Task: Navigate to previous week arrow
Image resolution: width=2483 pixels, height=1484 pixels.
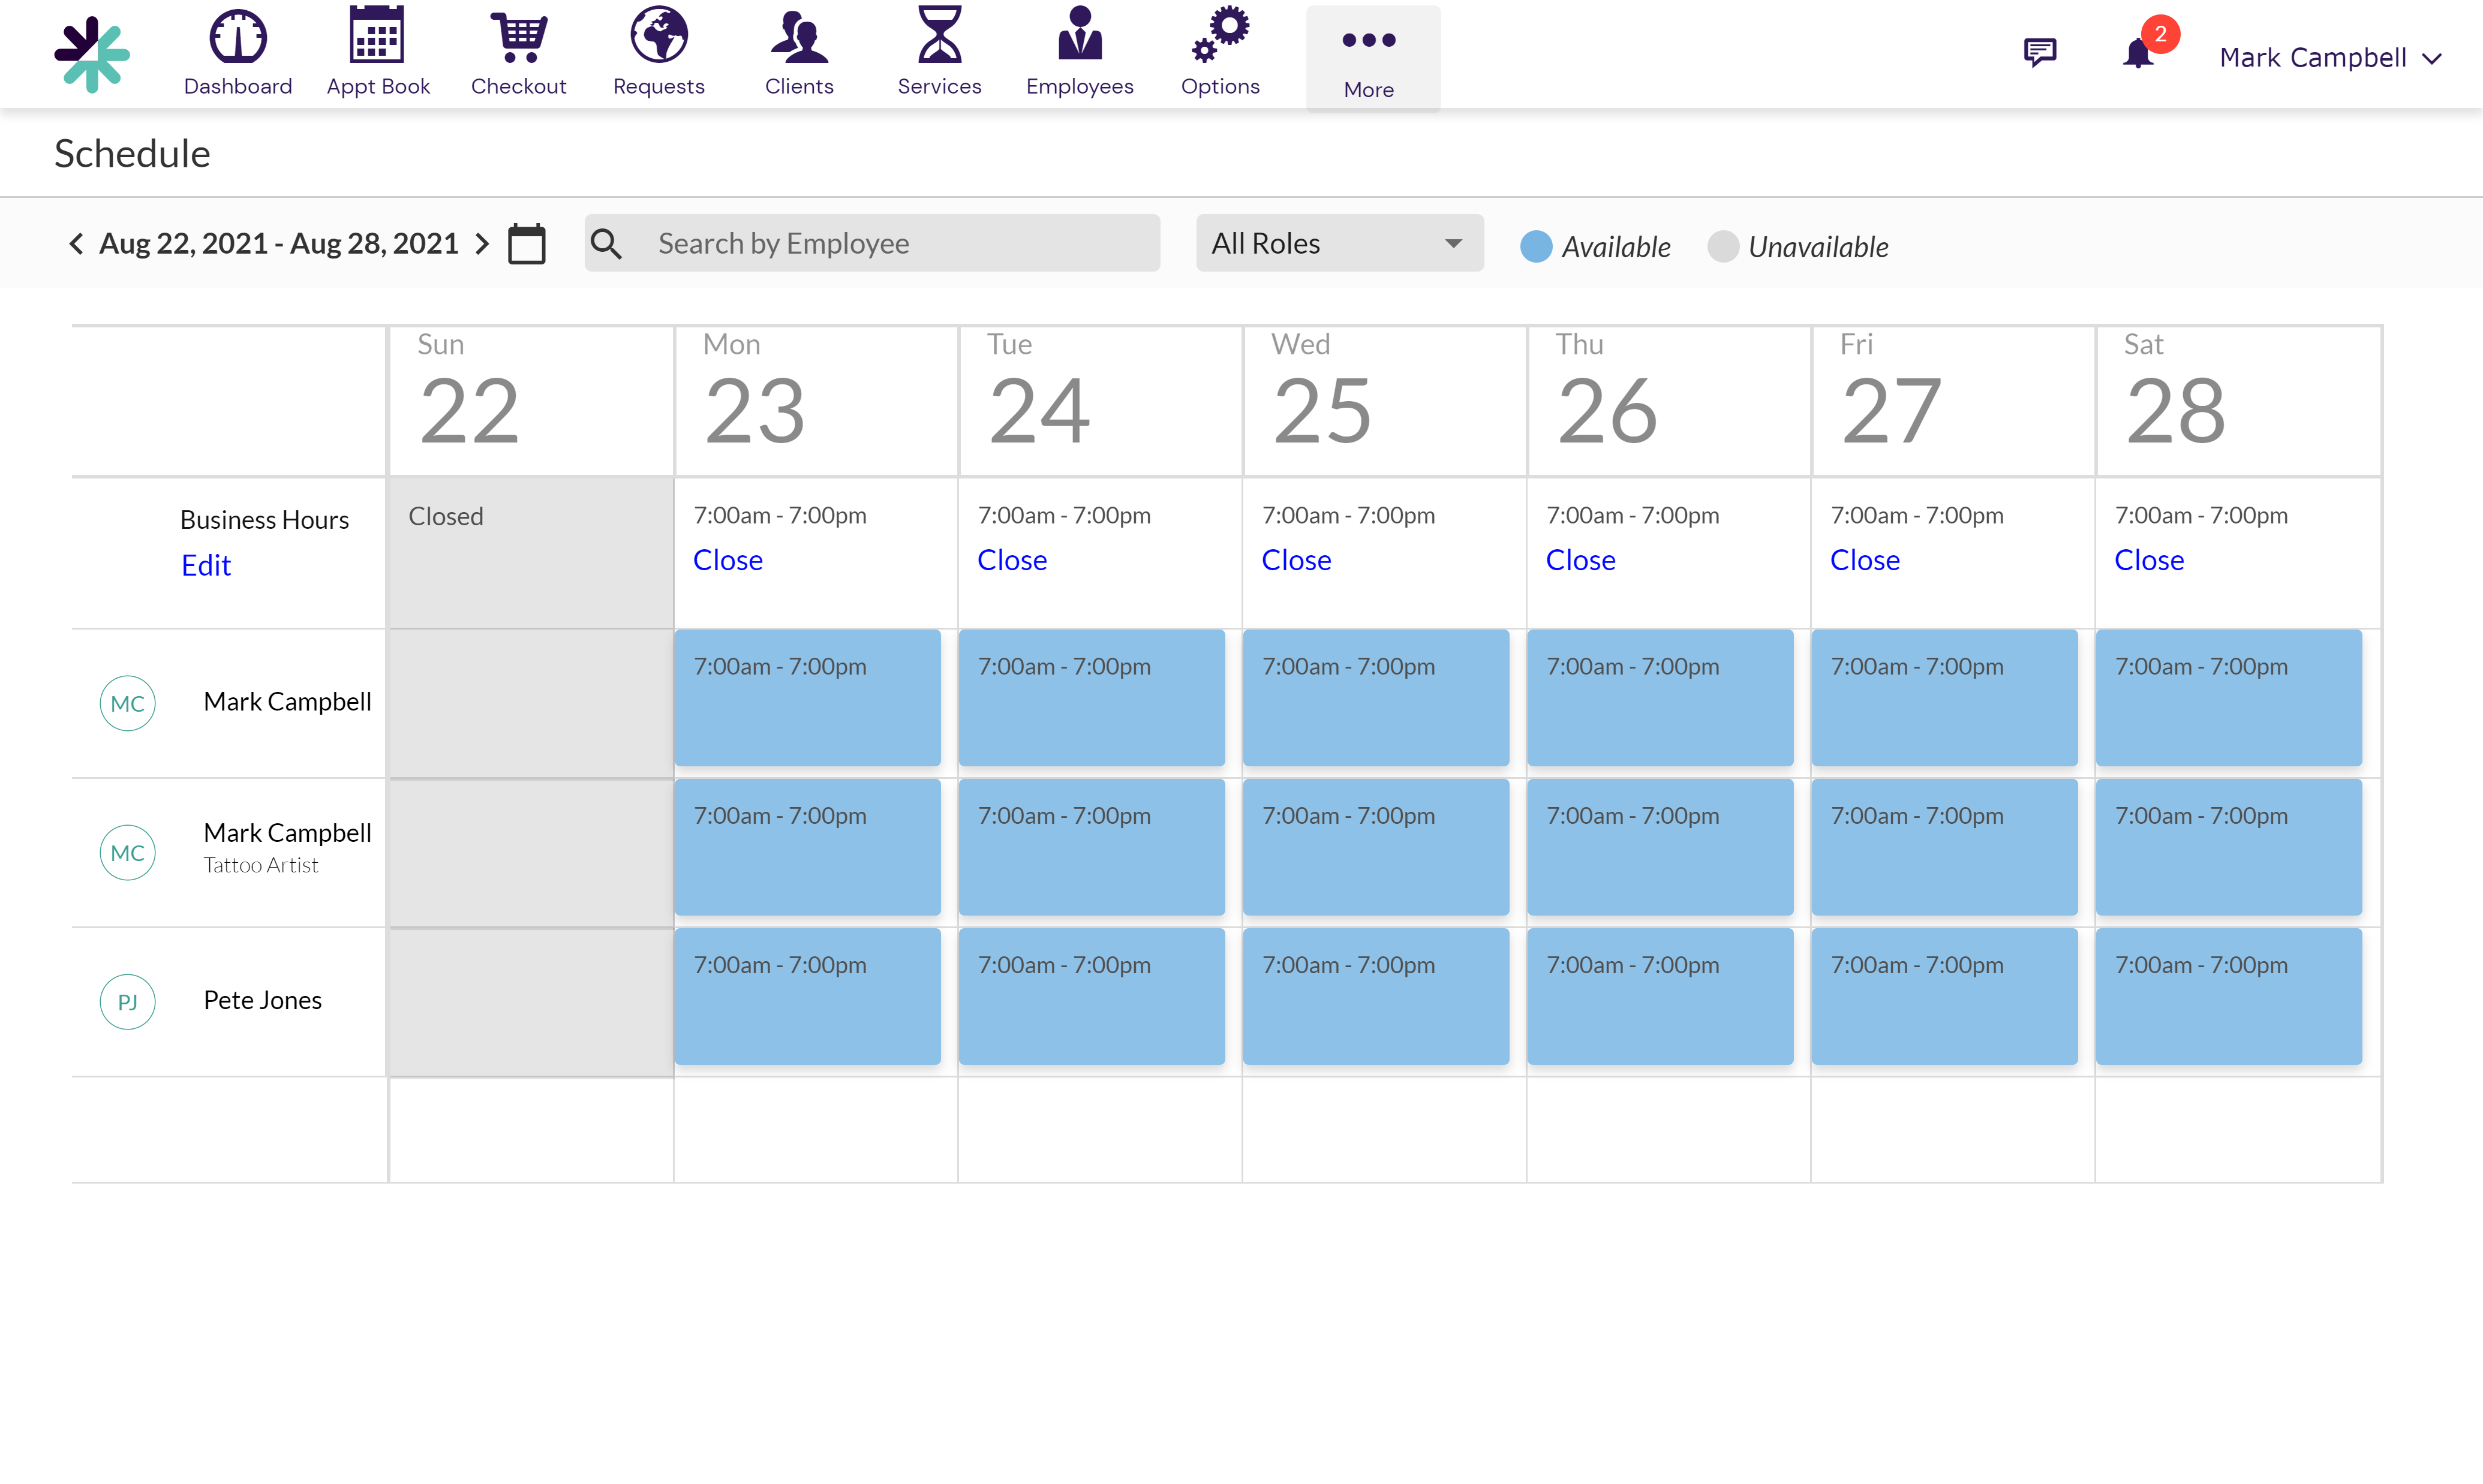Action: (78, 244)
